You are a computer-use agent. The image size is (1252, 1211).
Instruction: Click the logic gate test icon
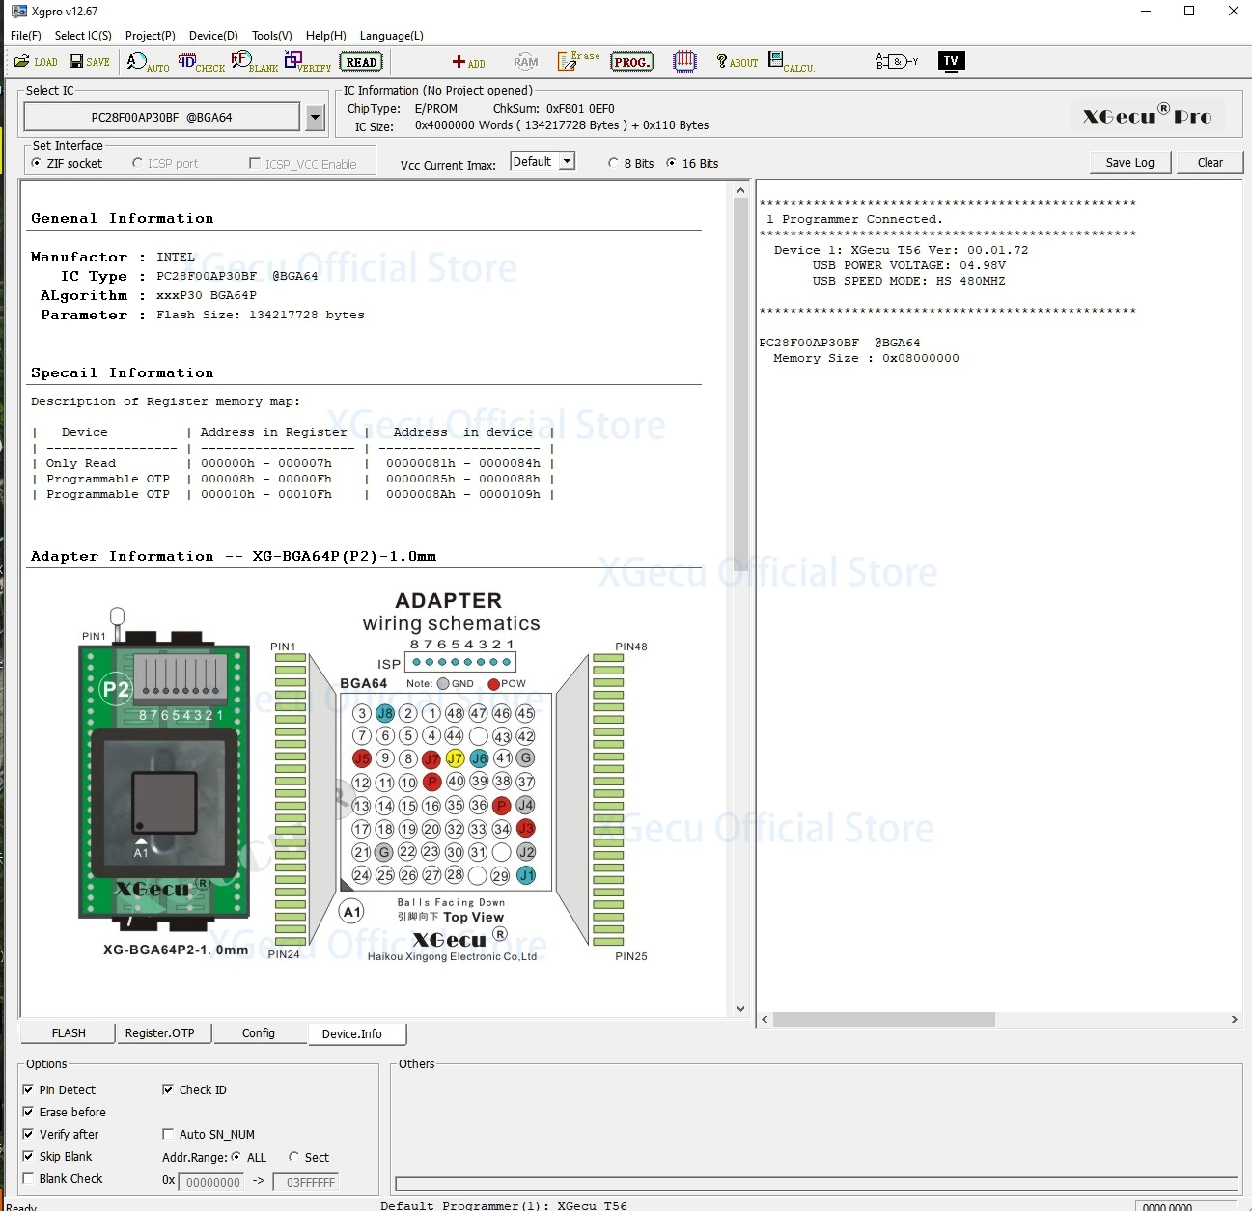point(897,62)
